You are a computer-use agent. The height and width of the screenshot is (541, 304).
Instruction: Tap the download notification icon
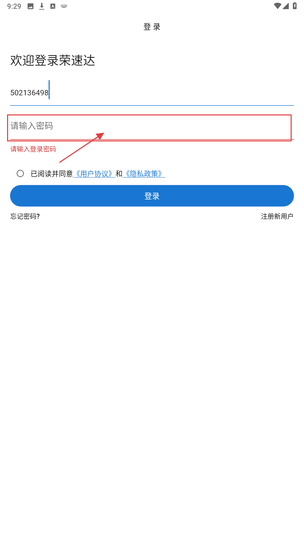point(42,6)
